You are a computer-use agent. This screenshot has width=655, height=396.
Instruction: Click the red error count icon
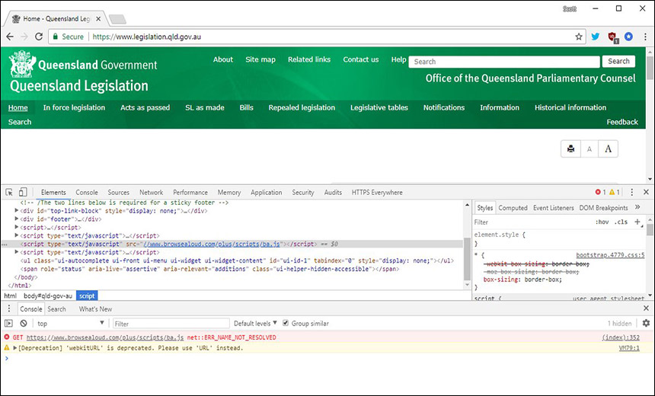click(598, 192)
